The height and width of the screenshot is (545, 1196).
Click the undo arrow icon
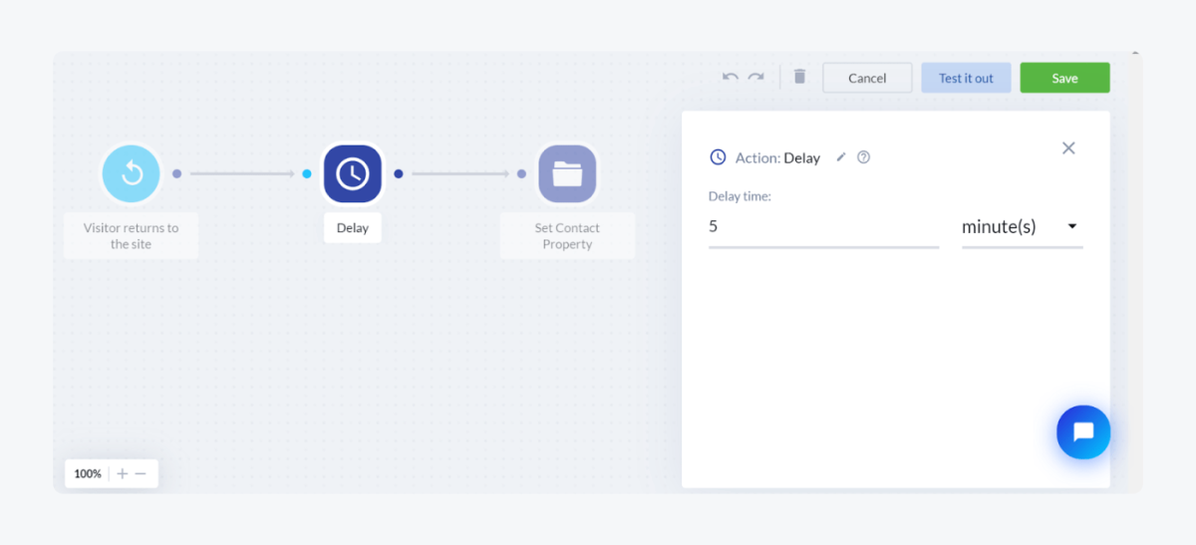click(731, 77)
